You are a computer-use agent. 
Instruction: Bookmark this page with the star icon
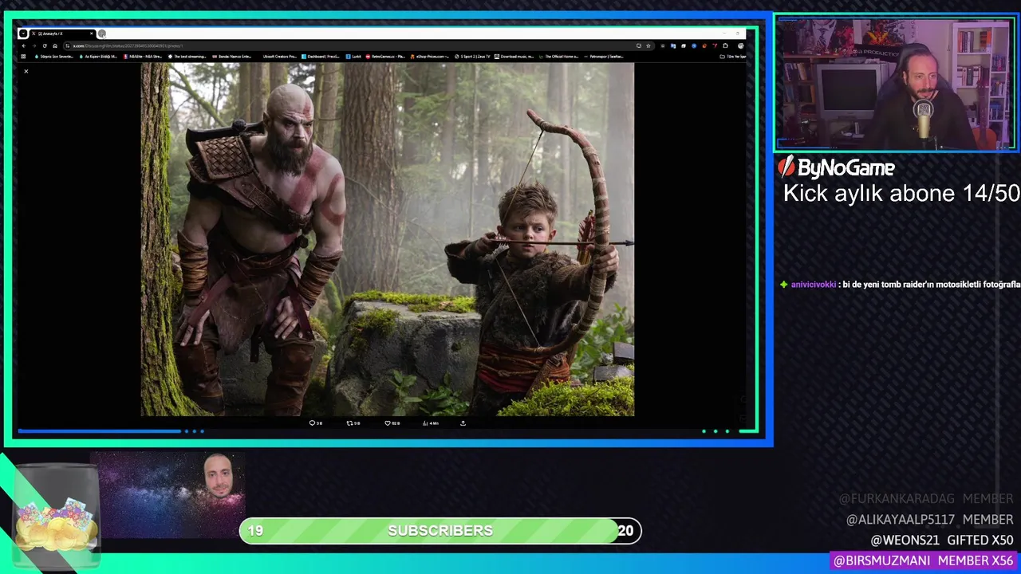[648, 45]
